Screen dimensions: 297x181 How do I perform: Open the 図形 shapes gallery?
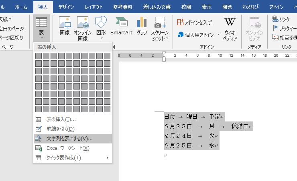101,28
